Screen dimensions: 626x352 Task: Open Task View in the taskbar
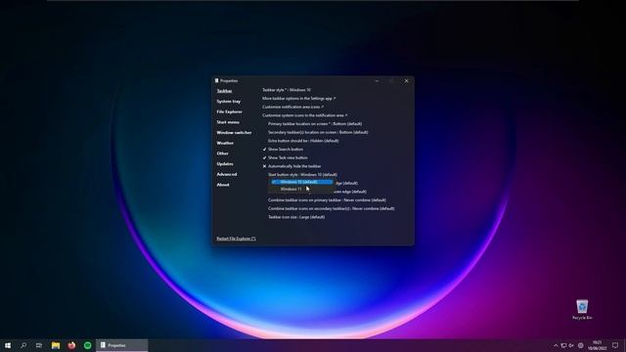click(x=39, y=345)
